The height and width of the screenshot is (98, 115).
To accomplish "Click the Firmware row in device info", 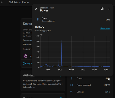I will click(x=27, y=45).
